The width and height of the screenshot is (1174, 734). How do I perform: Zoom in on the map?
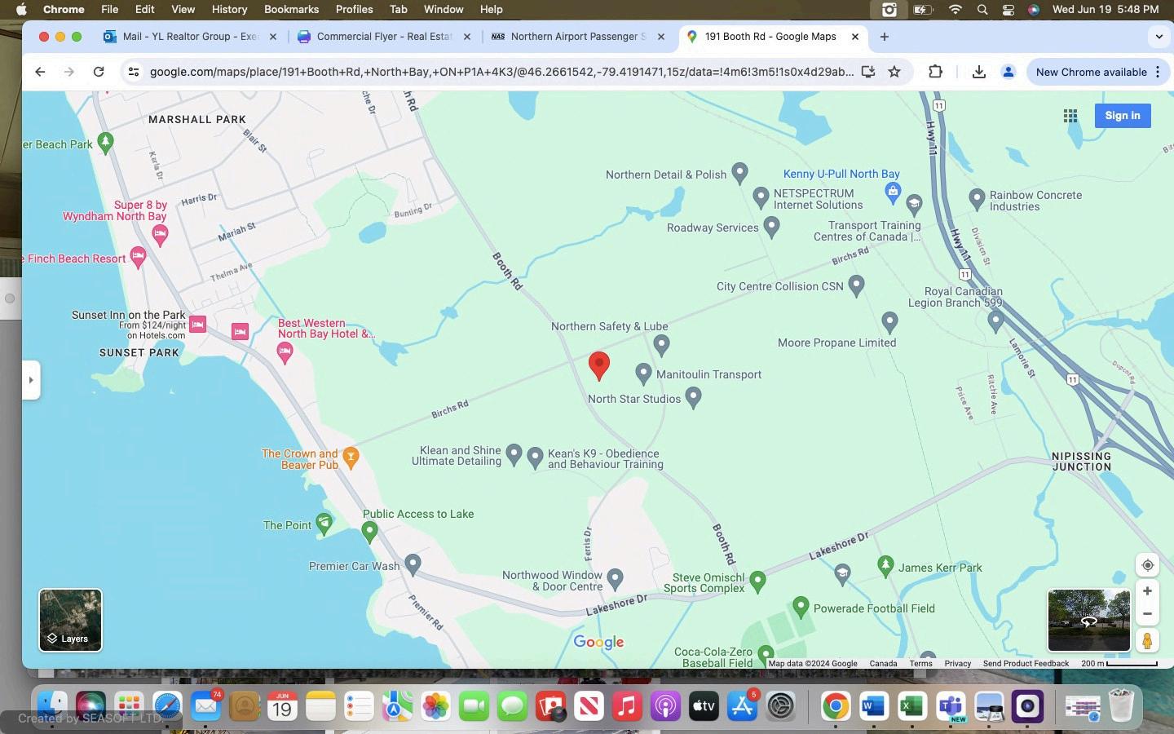pos(1147,591)
